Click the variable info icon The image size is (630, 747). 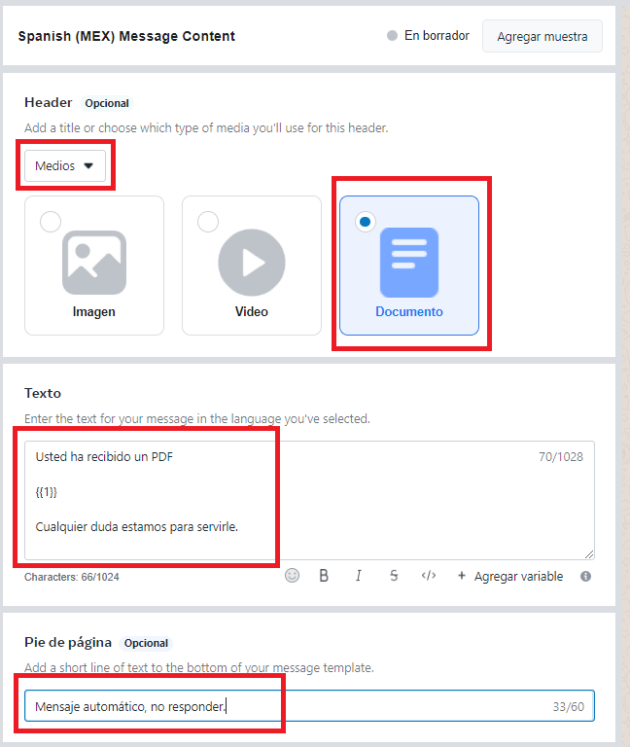pos(585,576)
